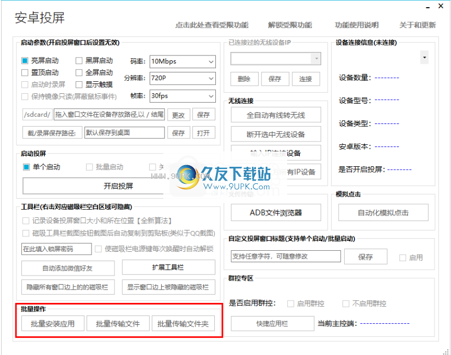Click the /sdcard/ path prefix field
The height and width of the screenshot is (355, 451).
point(37,115)
